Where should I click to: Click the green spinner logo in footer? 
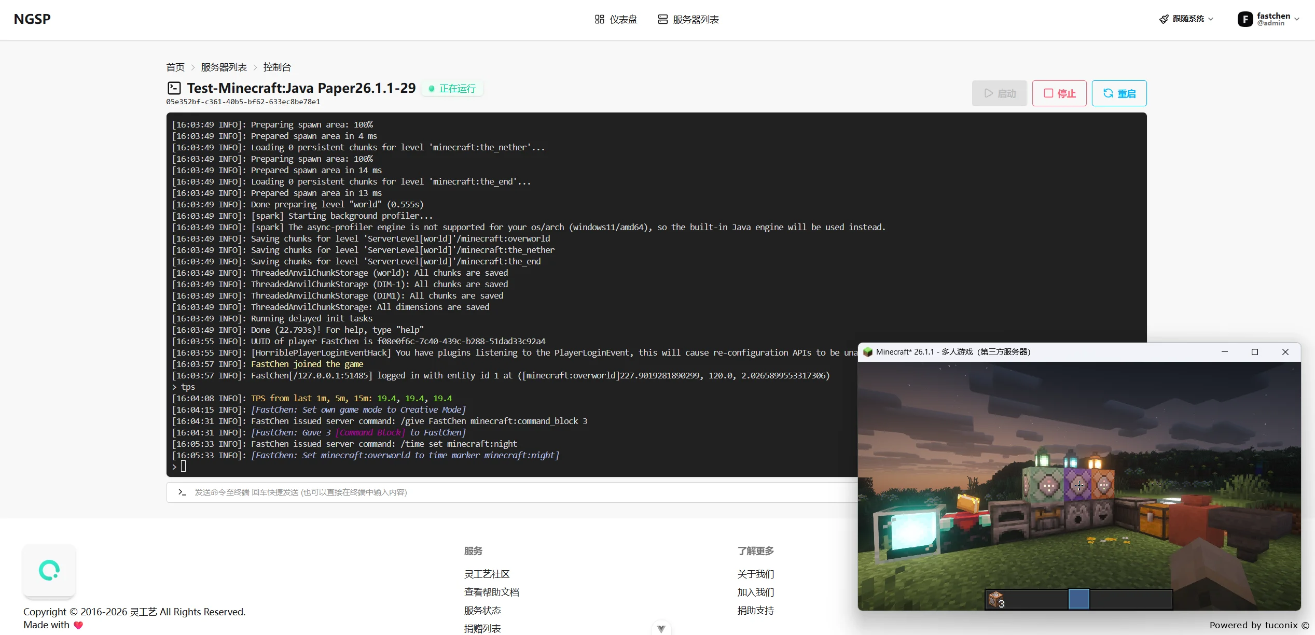click(49, 570)
